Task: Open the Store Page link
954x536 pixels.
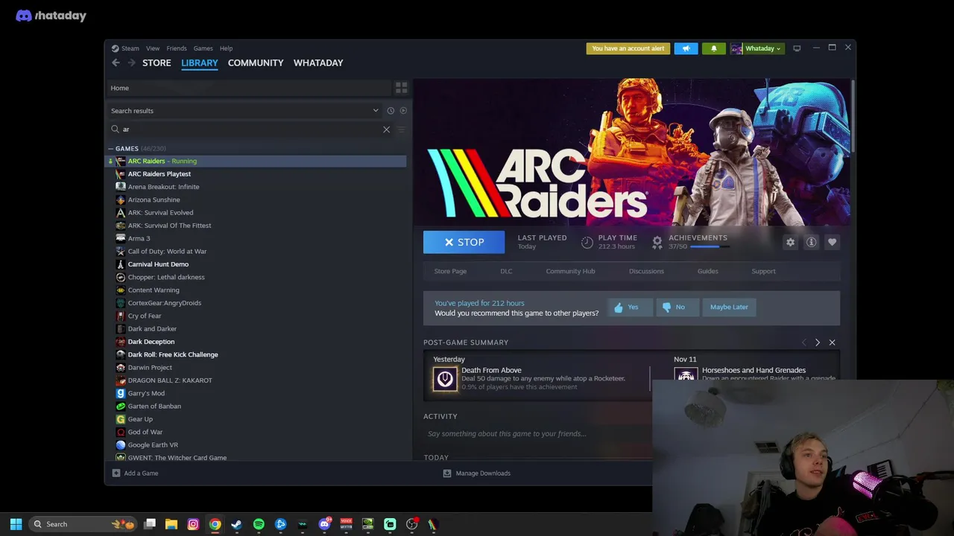Action: [x=450, y=271]
